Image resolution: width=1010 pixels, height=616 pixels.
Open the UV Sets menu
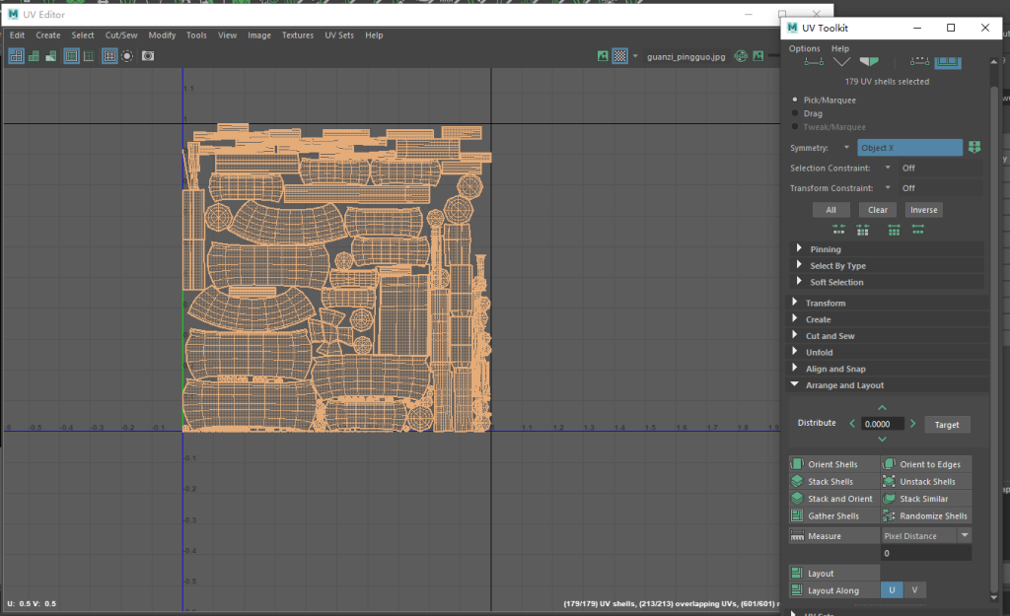tap(339, 35)
